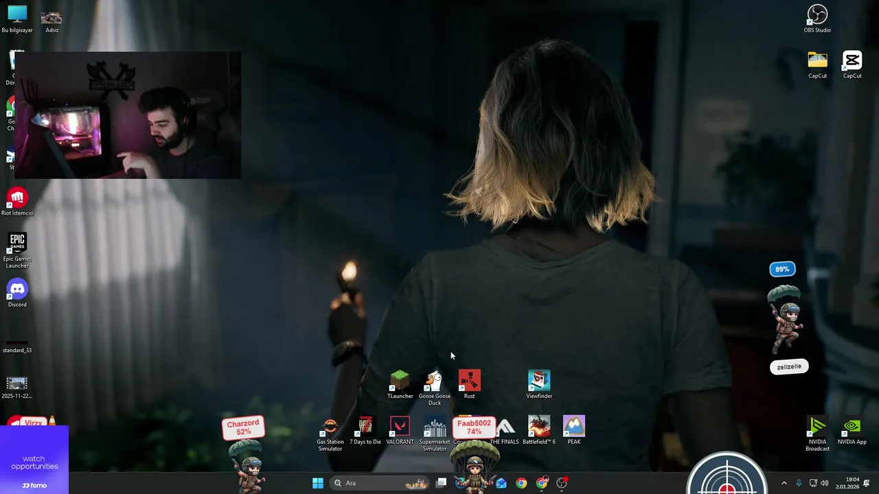Launch the Riot İstemcisi shortcut
This screenshot has height=494, width=879.
pyautogui.click(x=17, y=202)
